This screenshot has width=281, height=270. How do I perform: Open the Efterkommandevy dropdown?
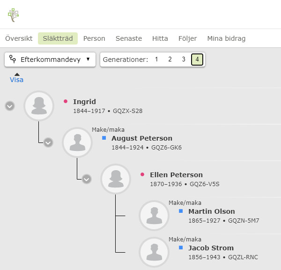coord(50,60)
